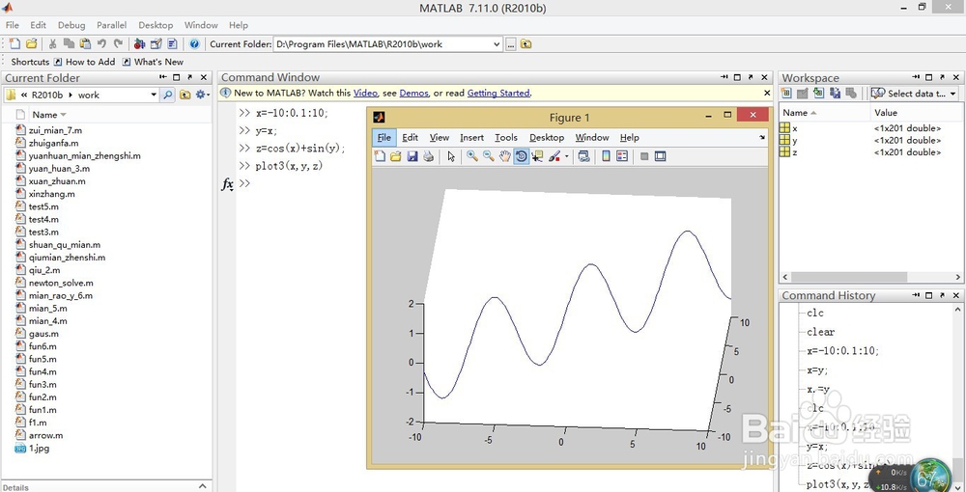The image size is (966, 492).
Task: Open MATLAB Debug menu
Action: [71, 25]
